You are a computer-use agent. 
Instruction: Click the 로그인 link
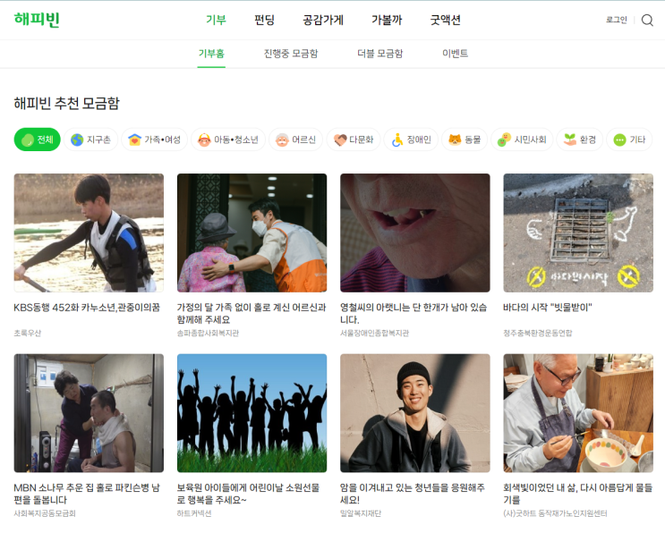pos(617,20)
